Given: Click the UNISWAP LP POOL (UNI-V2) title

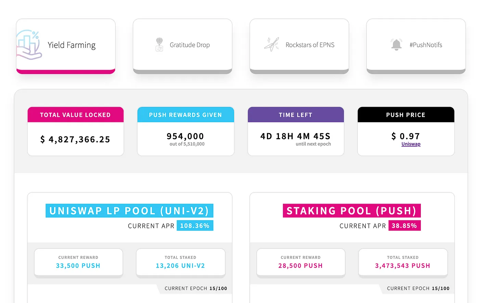Looking at the screenshot, I should coord(130,211).
